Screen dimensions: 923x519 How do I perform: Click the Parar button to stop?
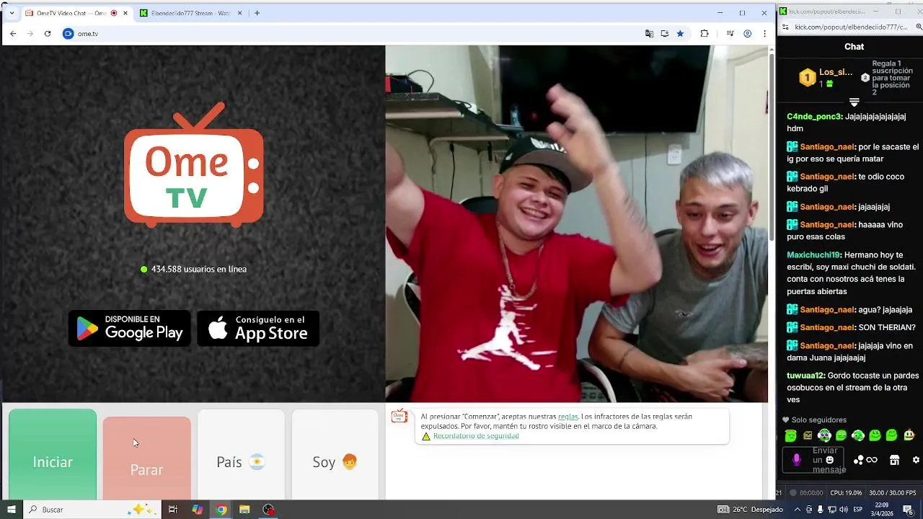pos(147,458)
